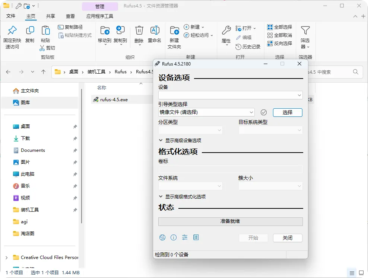
Task: Click History (历史记录) in ribbon
Action: 248,47
